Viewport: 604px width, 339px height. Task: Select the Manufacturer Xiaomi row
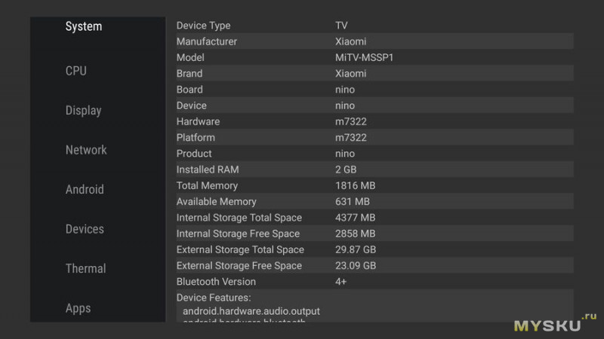pos(373,41)
